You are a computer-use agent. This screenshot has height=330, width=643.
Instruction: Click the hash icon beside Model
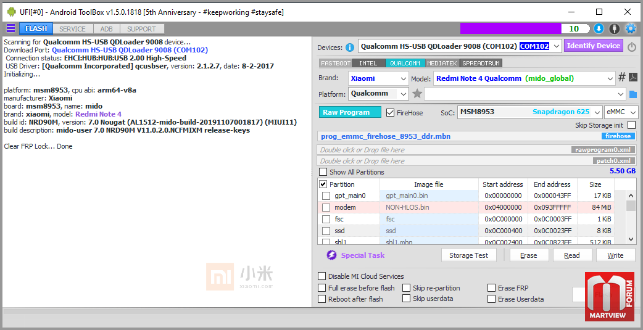tap(621, 77)
